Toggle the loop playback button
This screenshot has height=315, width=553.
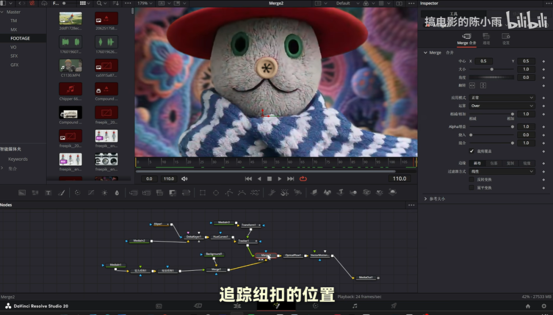pyautogui.click(x=303, y=179)
